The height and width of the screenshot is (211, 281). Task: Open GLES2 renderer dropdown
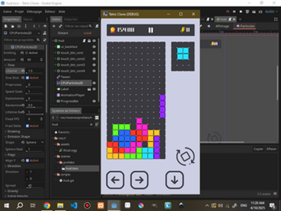[x=271, y=12]
